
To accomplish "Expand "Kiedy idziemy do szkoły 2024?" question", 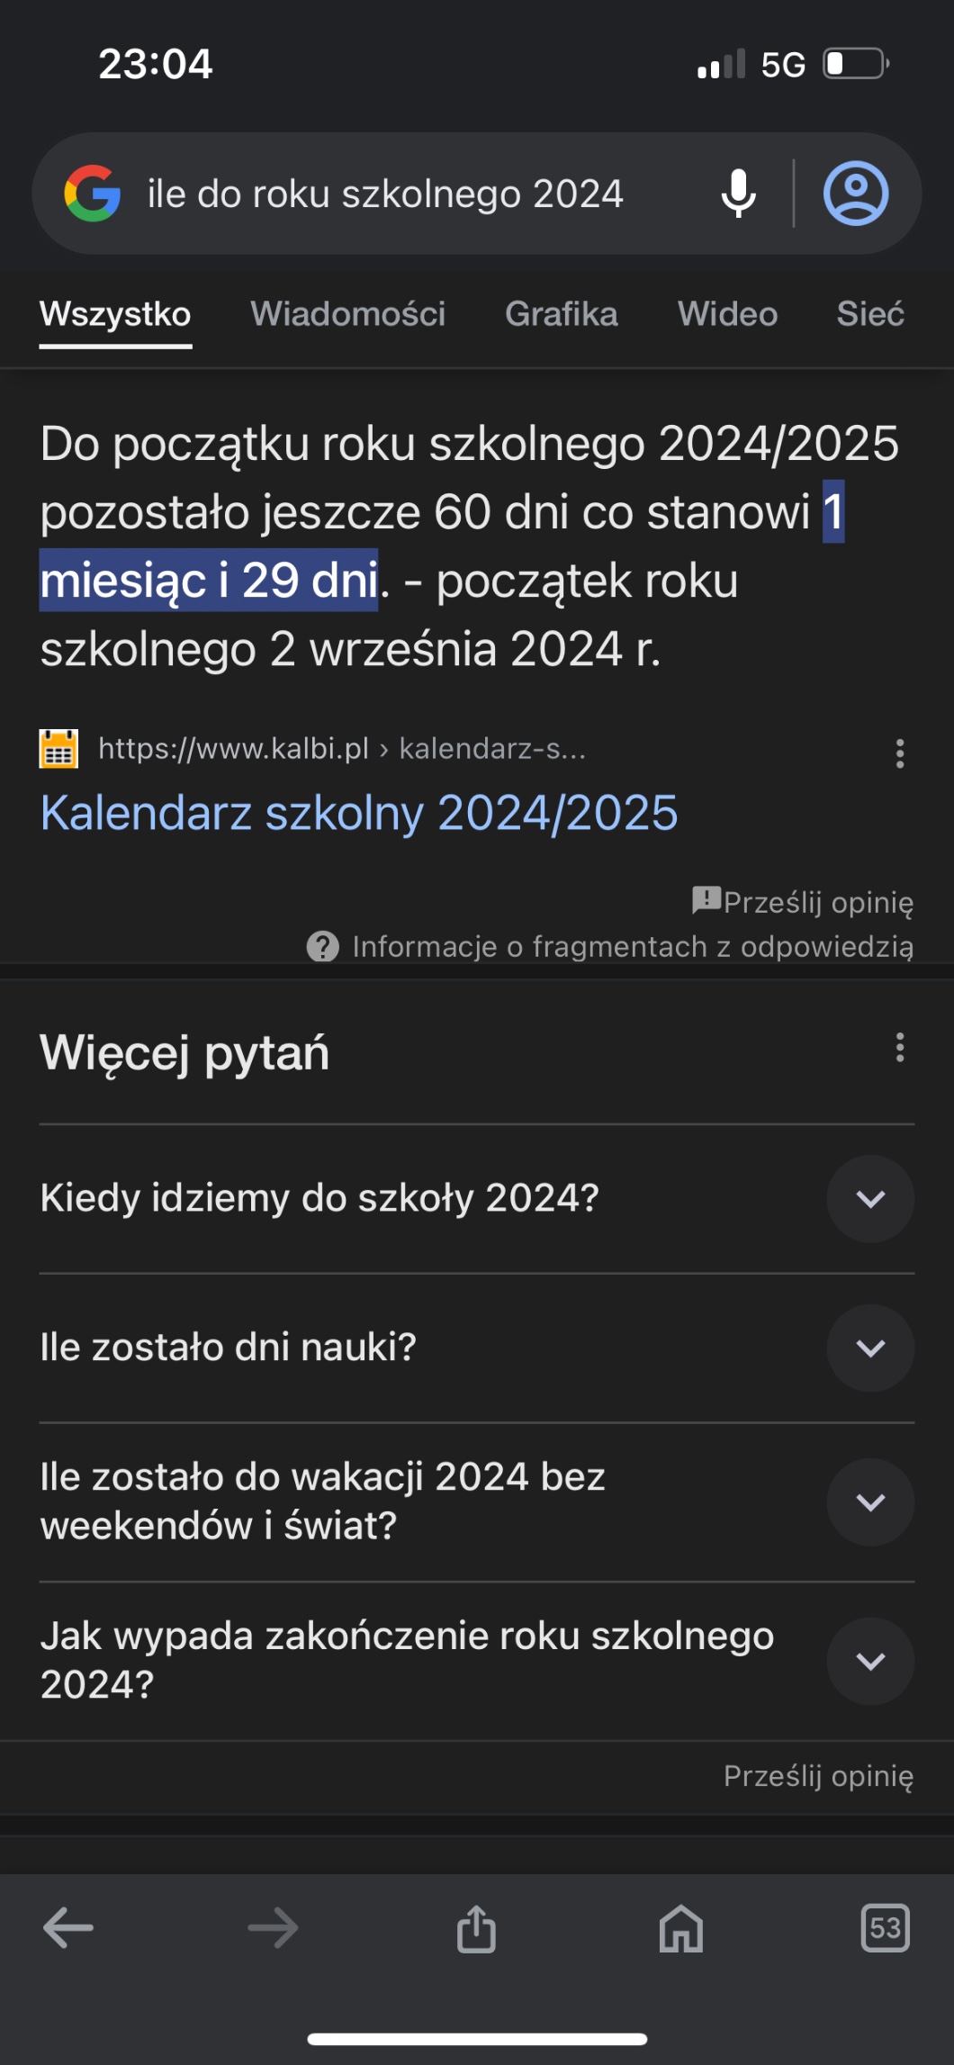I will pos(870,1199).
